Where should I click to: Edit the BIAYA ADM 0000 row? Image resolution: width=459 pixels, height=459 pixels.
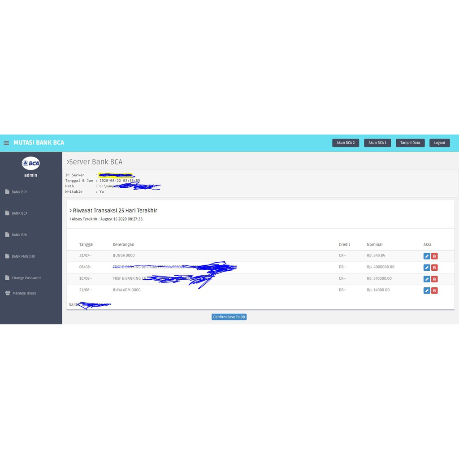coord(427,290)
